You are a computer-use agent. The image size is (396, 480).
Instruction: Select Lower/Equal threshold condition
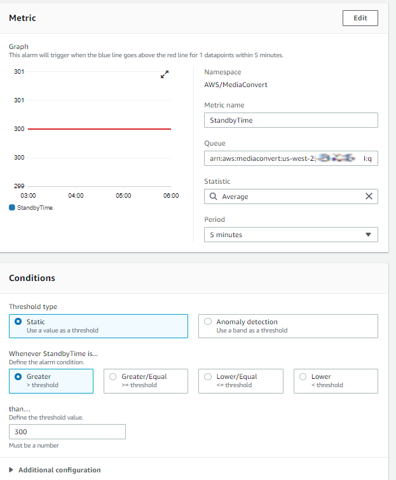(x=208, y=376)
